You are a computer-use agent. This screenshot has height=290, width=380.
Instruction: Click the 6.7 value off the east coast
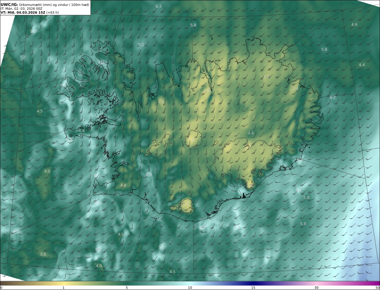[333, 98]
